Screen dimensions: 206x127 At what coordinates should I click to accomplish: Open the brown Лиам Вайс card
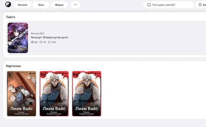coord(22,94)
